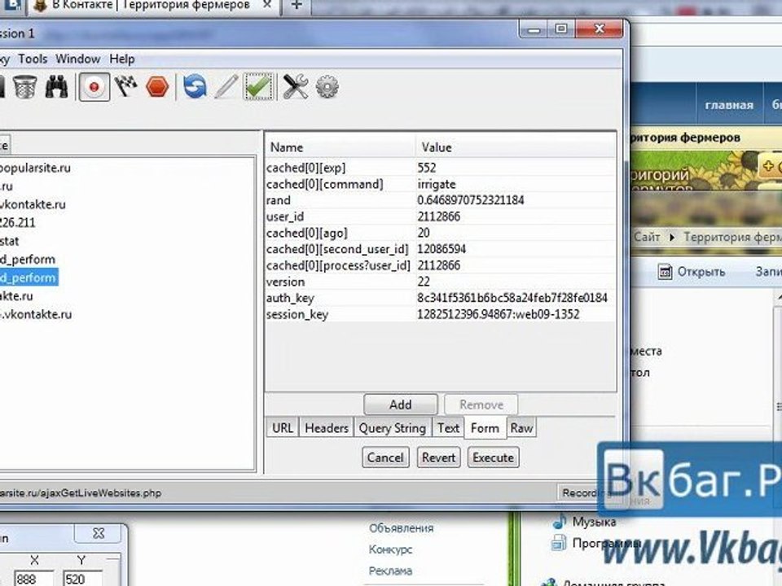Viewport: 782px width, 586px height.
Task: Switch to the Query String tab
Action: [393, 428]
